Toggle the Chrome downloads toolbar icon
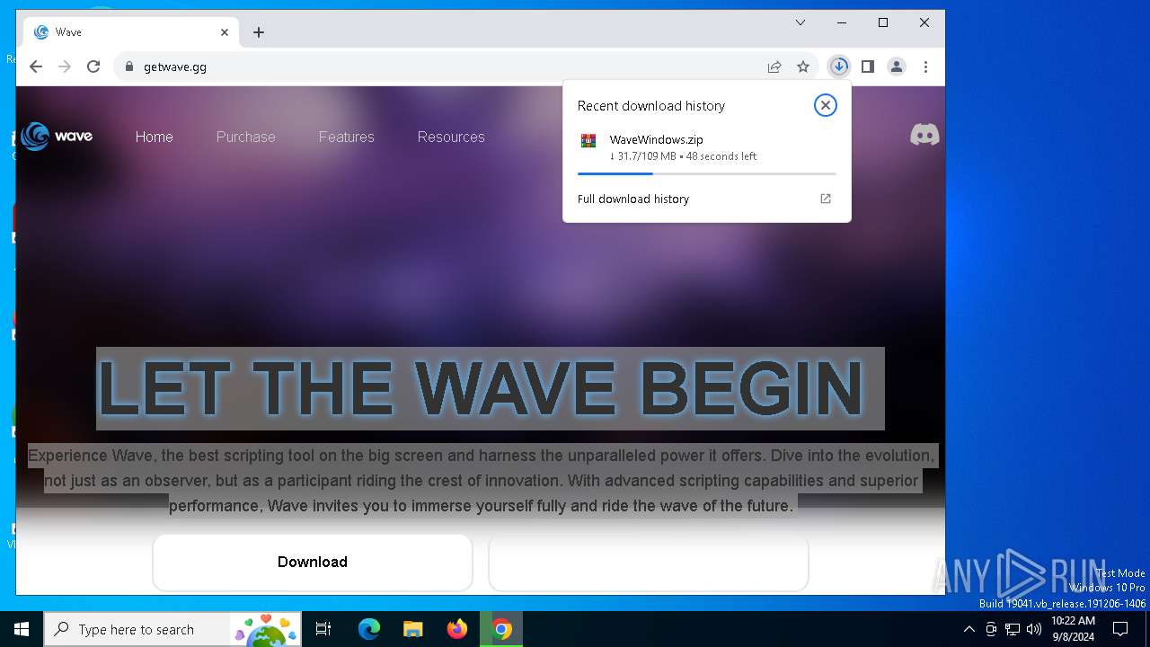The width and height of the screenshot is (1150, 647). point(839,66)
